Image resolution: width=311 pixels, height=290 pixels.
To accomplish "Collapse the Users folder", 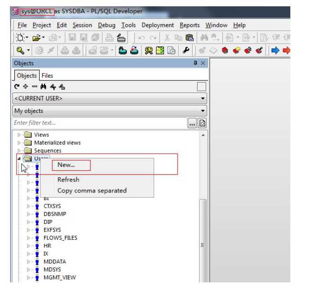I will click(x=19, y=158).
